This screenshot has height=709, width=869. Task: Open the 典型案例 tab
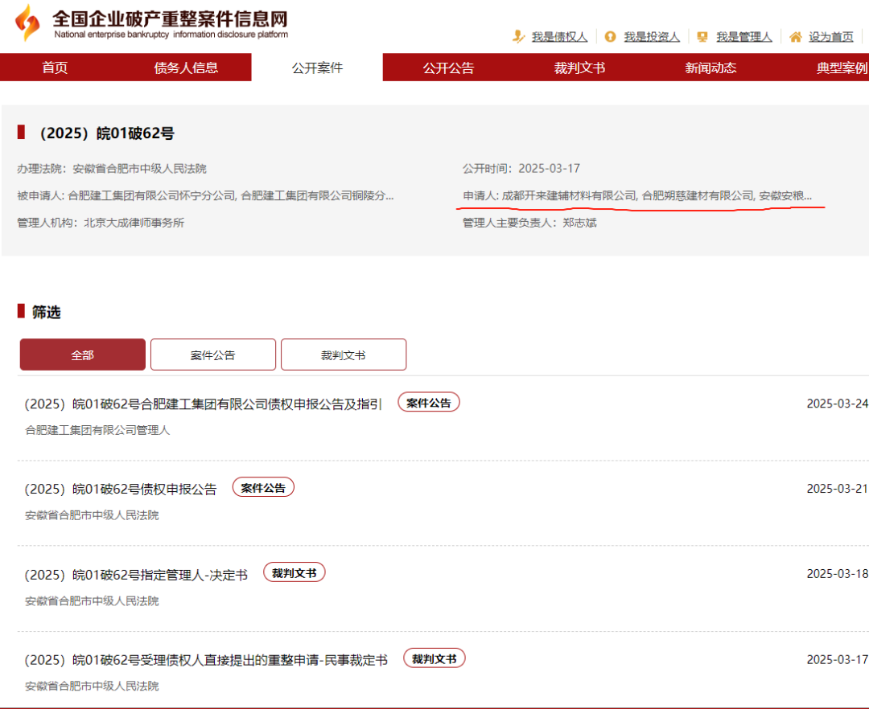point(837,68)
